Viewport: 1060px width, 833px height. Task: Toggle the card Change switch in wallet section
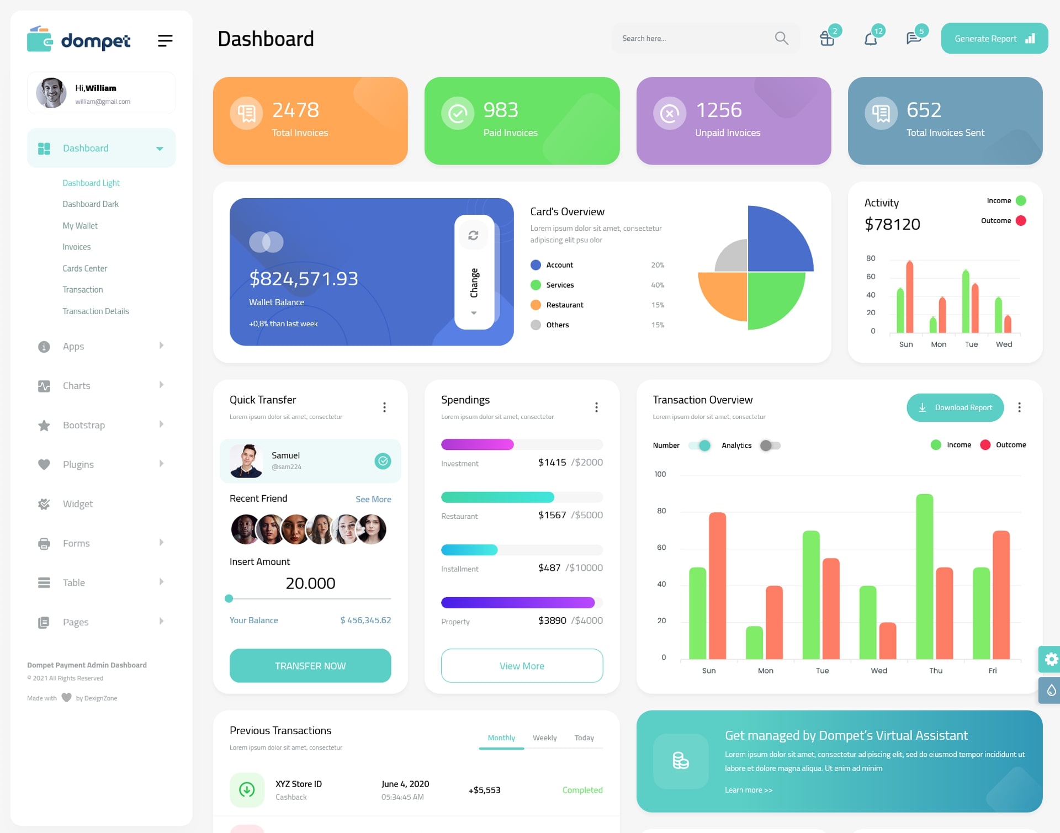(x=474, y=270)
